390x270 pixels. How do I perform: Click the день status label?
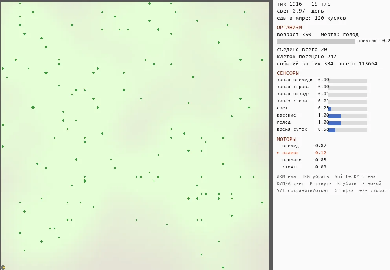[317, 11]
